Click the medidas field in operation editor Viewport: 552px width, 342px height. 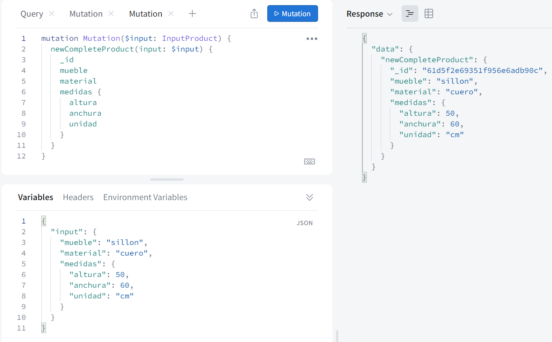[76, 92]
